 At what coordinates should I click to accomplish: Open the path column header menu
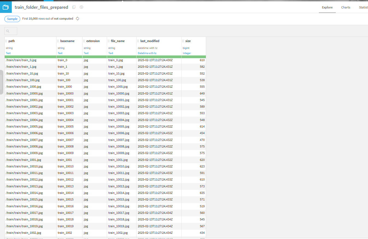(x=11, y=41)
